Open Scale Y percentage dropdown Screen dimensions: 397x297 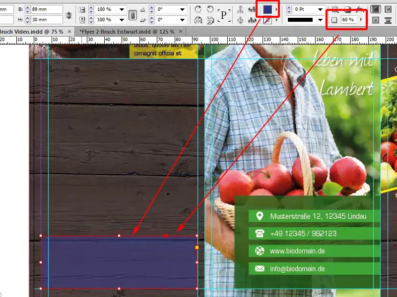click(122, 19)
